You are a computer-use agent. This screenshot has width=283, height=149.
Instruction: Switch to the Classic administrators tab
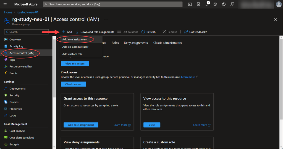[x=167, y=43]
